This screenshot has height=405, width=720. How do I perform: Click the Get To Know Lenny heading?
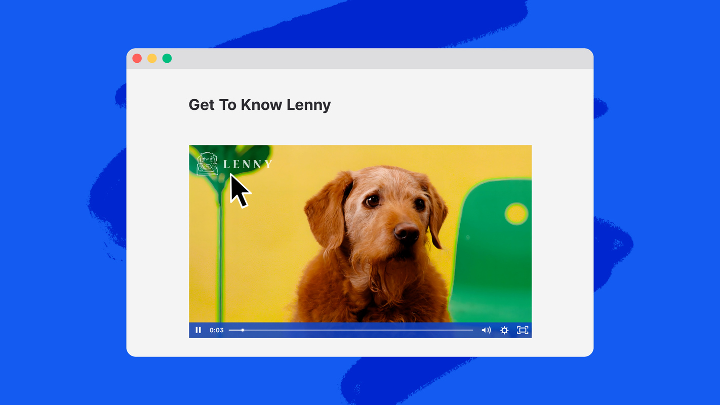click(259, 105)
